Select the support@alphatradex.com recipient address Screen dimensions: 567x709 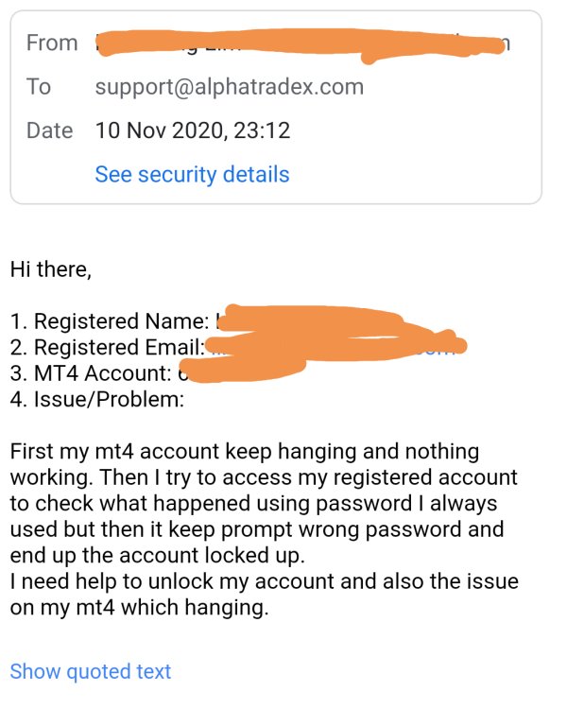point(230,87)
